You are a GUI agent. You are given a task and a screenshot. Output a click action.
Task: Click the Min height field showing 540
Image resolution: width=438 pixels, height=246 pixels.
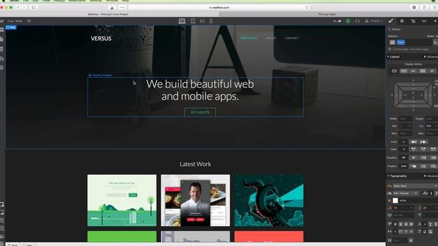coord(432,126)
